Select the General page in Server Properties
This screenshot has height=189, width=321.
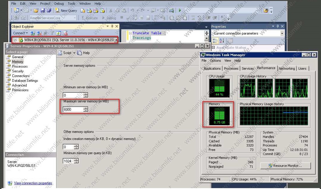[x=18, y=57]
